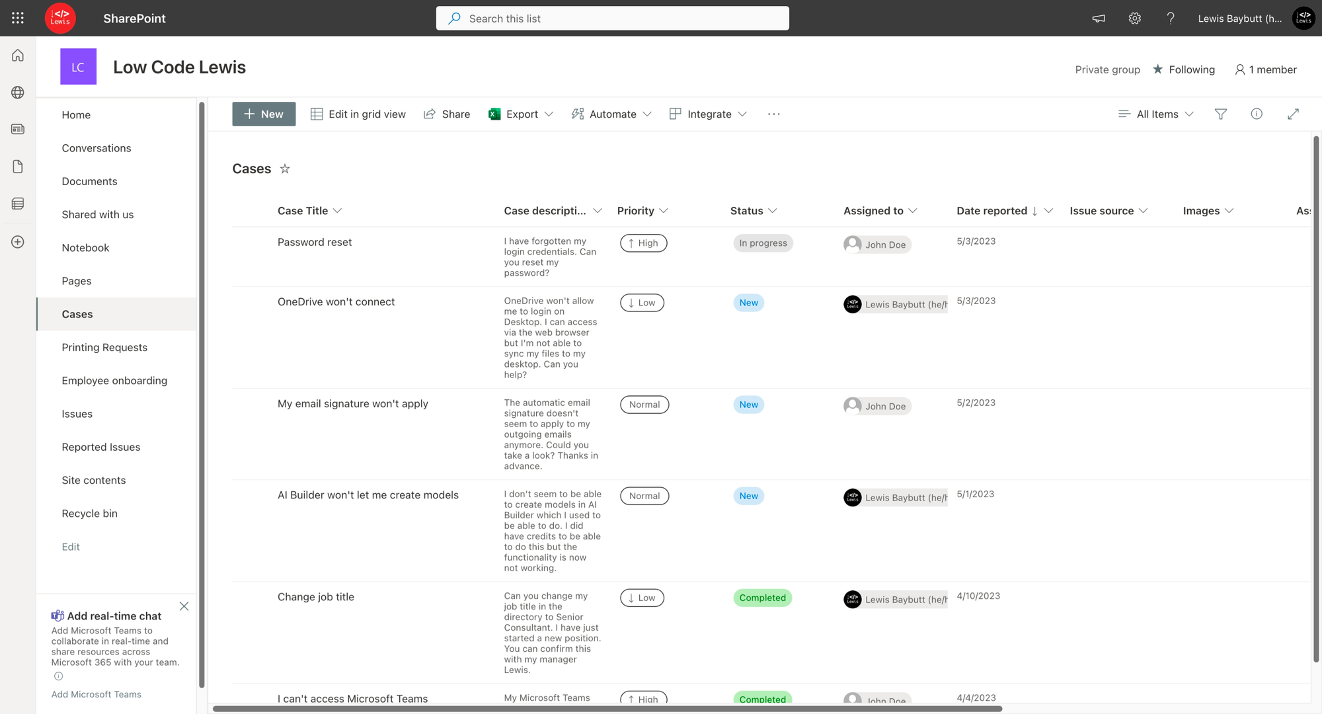The image size is (1322, 714).
Task: Toggle the Following star for this site
Action: click(x=1158, y=69)
